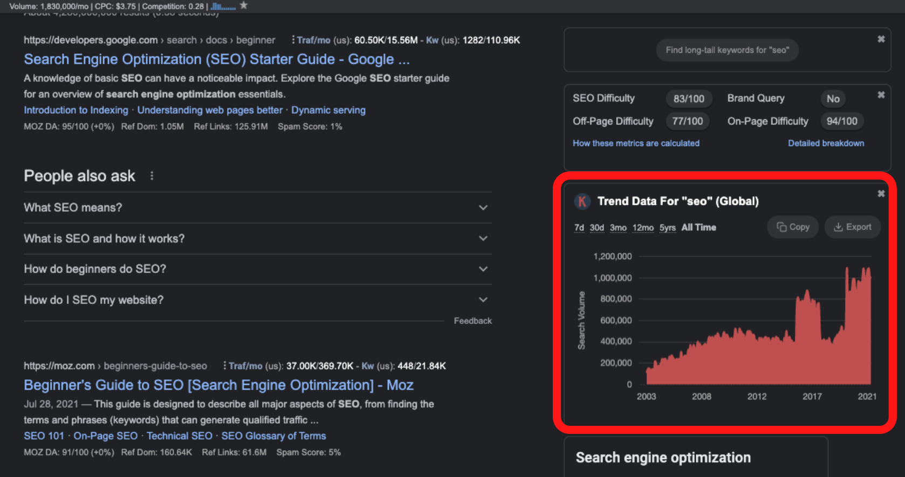The height and width of the screenshot is (477, 905).
Task: Switch trend range to 12mo
Action: point(643,227)
